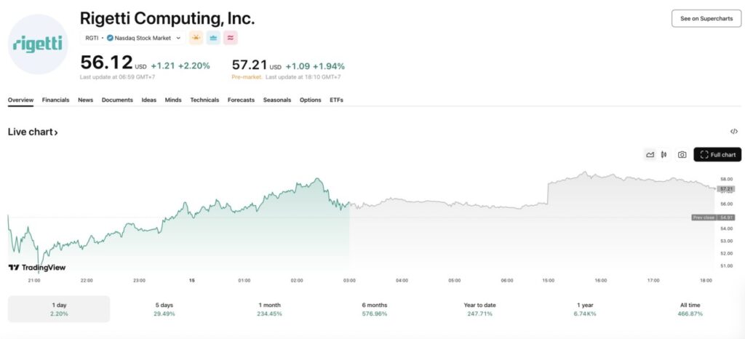The image size is (745, 339).
Task: Click the blue crown badge icon
Action: click(213, 38)
